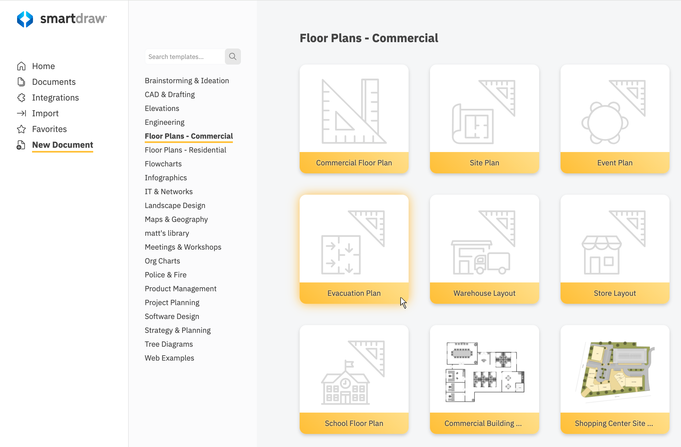Open matt's library

(167, 233)
